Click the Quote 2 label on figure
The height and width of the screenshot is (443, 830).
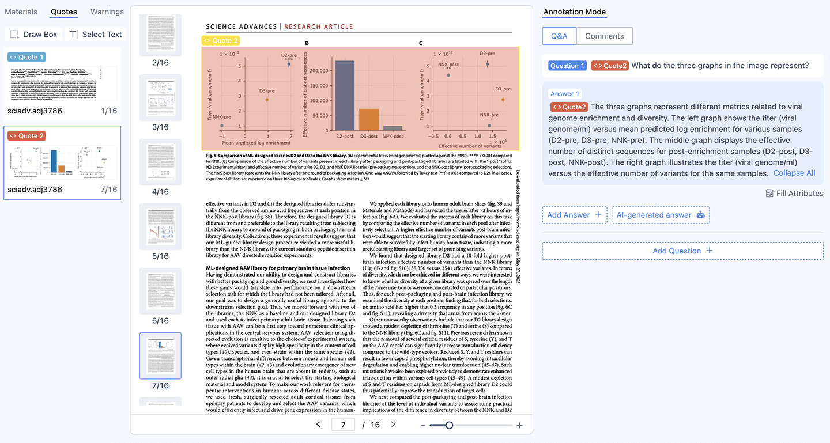(220, 40)
